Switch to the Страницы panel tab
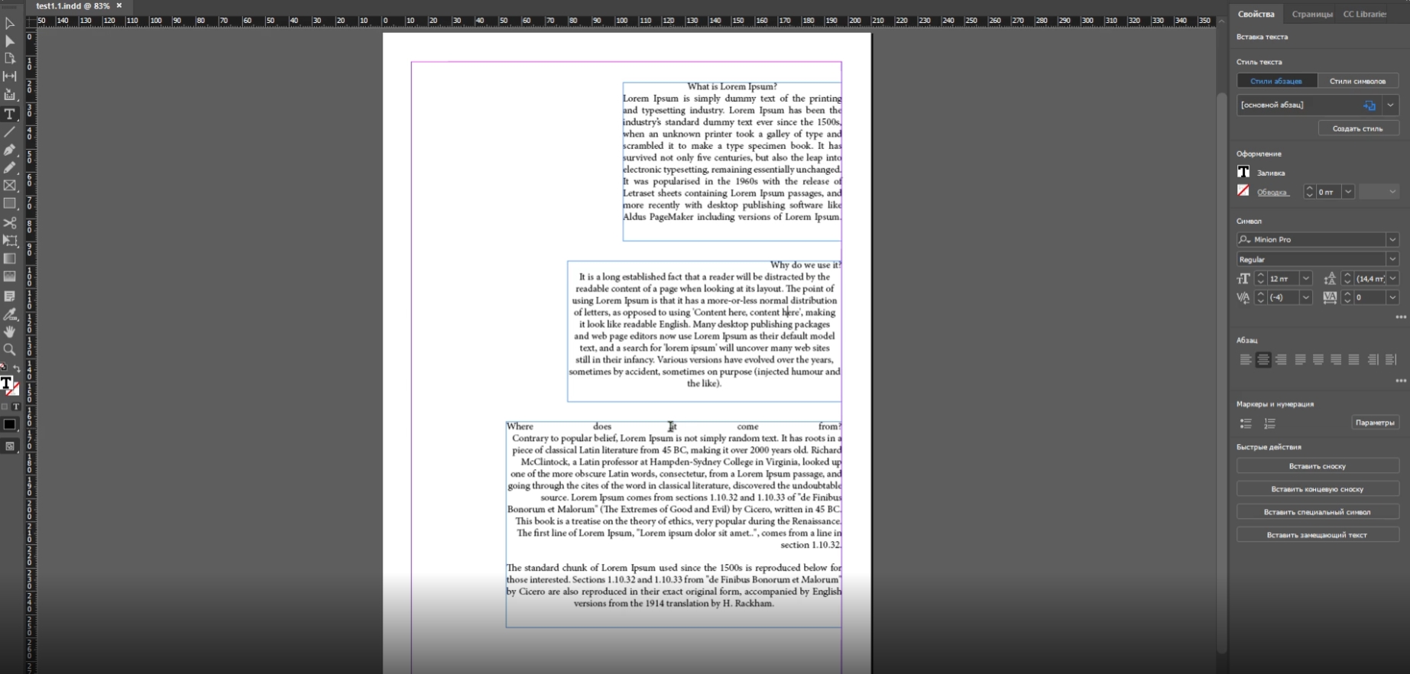Image resolution: width=1410 pixels, height=674 pixels. coord(1311,15)
